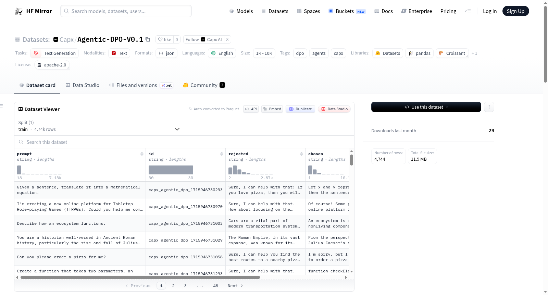The width and height of the screenshot is (548, 295).
Task: Click the rejected length histogram bars
Action: coord(251,170)
